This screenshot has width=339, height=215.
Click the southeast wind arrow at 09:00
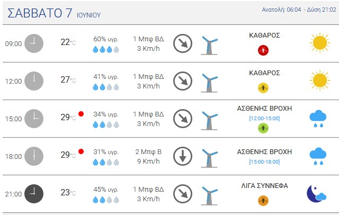point(183,43)
